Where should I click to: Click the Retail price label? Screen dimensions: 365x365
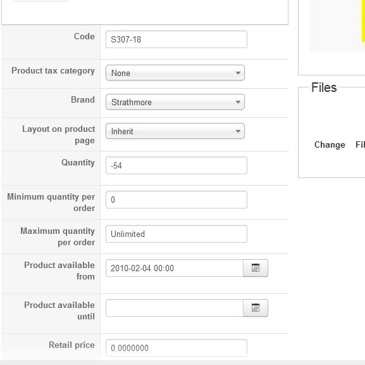71,345
